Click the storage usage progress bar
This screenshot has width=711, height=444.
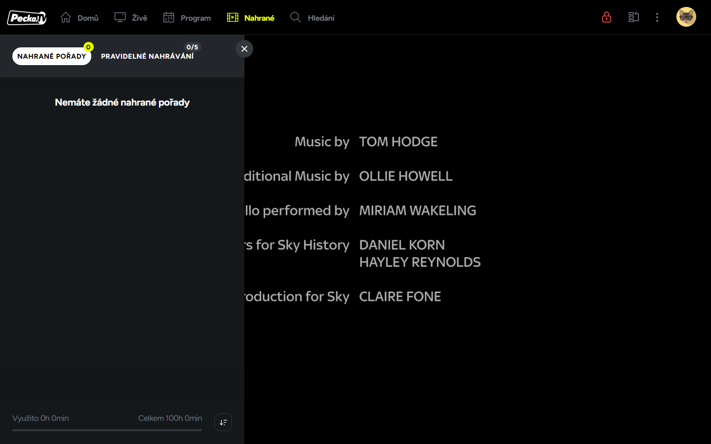point(107,430)
